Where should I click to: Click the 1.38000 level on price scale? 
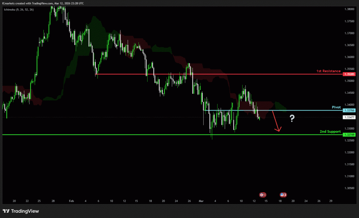(350, 9)
